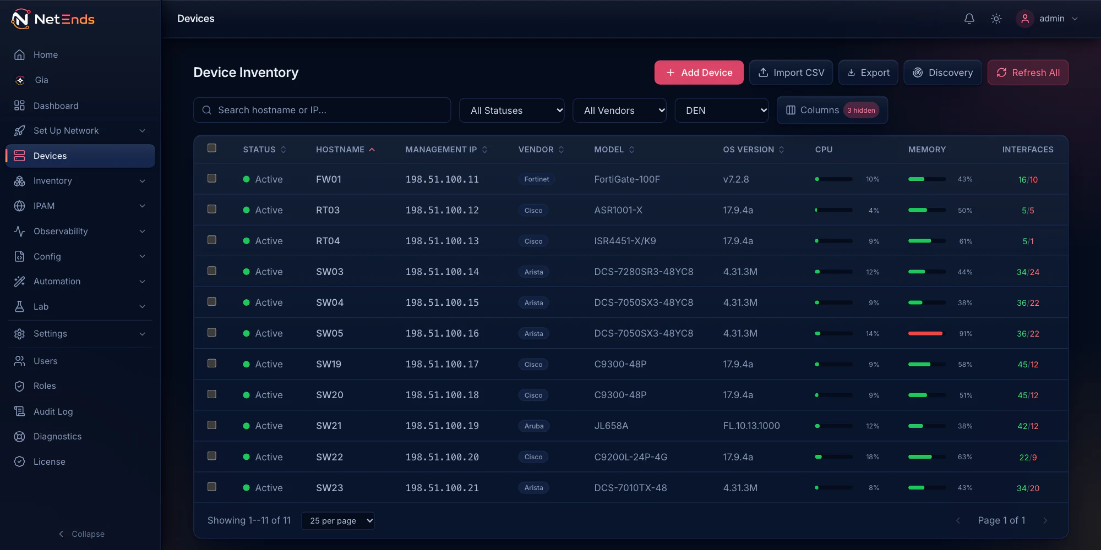Click the Home house icon
Viewport: 1101px width, 550px height.
20,55
